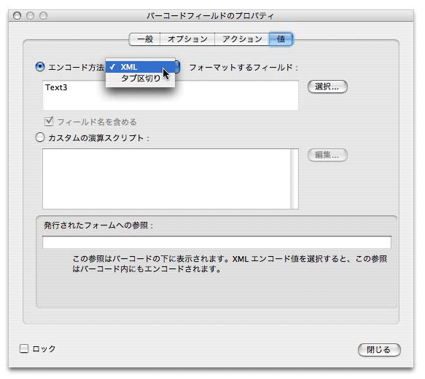Screen dimensions: 425x379
Task: Click the custom script scrollbar track
Action: [295, 179]
